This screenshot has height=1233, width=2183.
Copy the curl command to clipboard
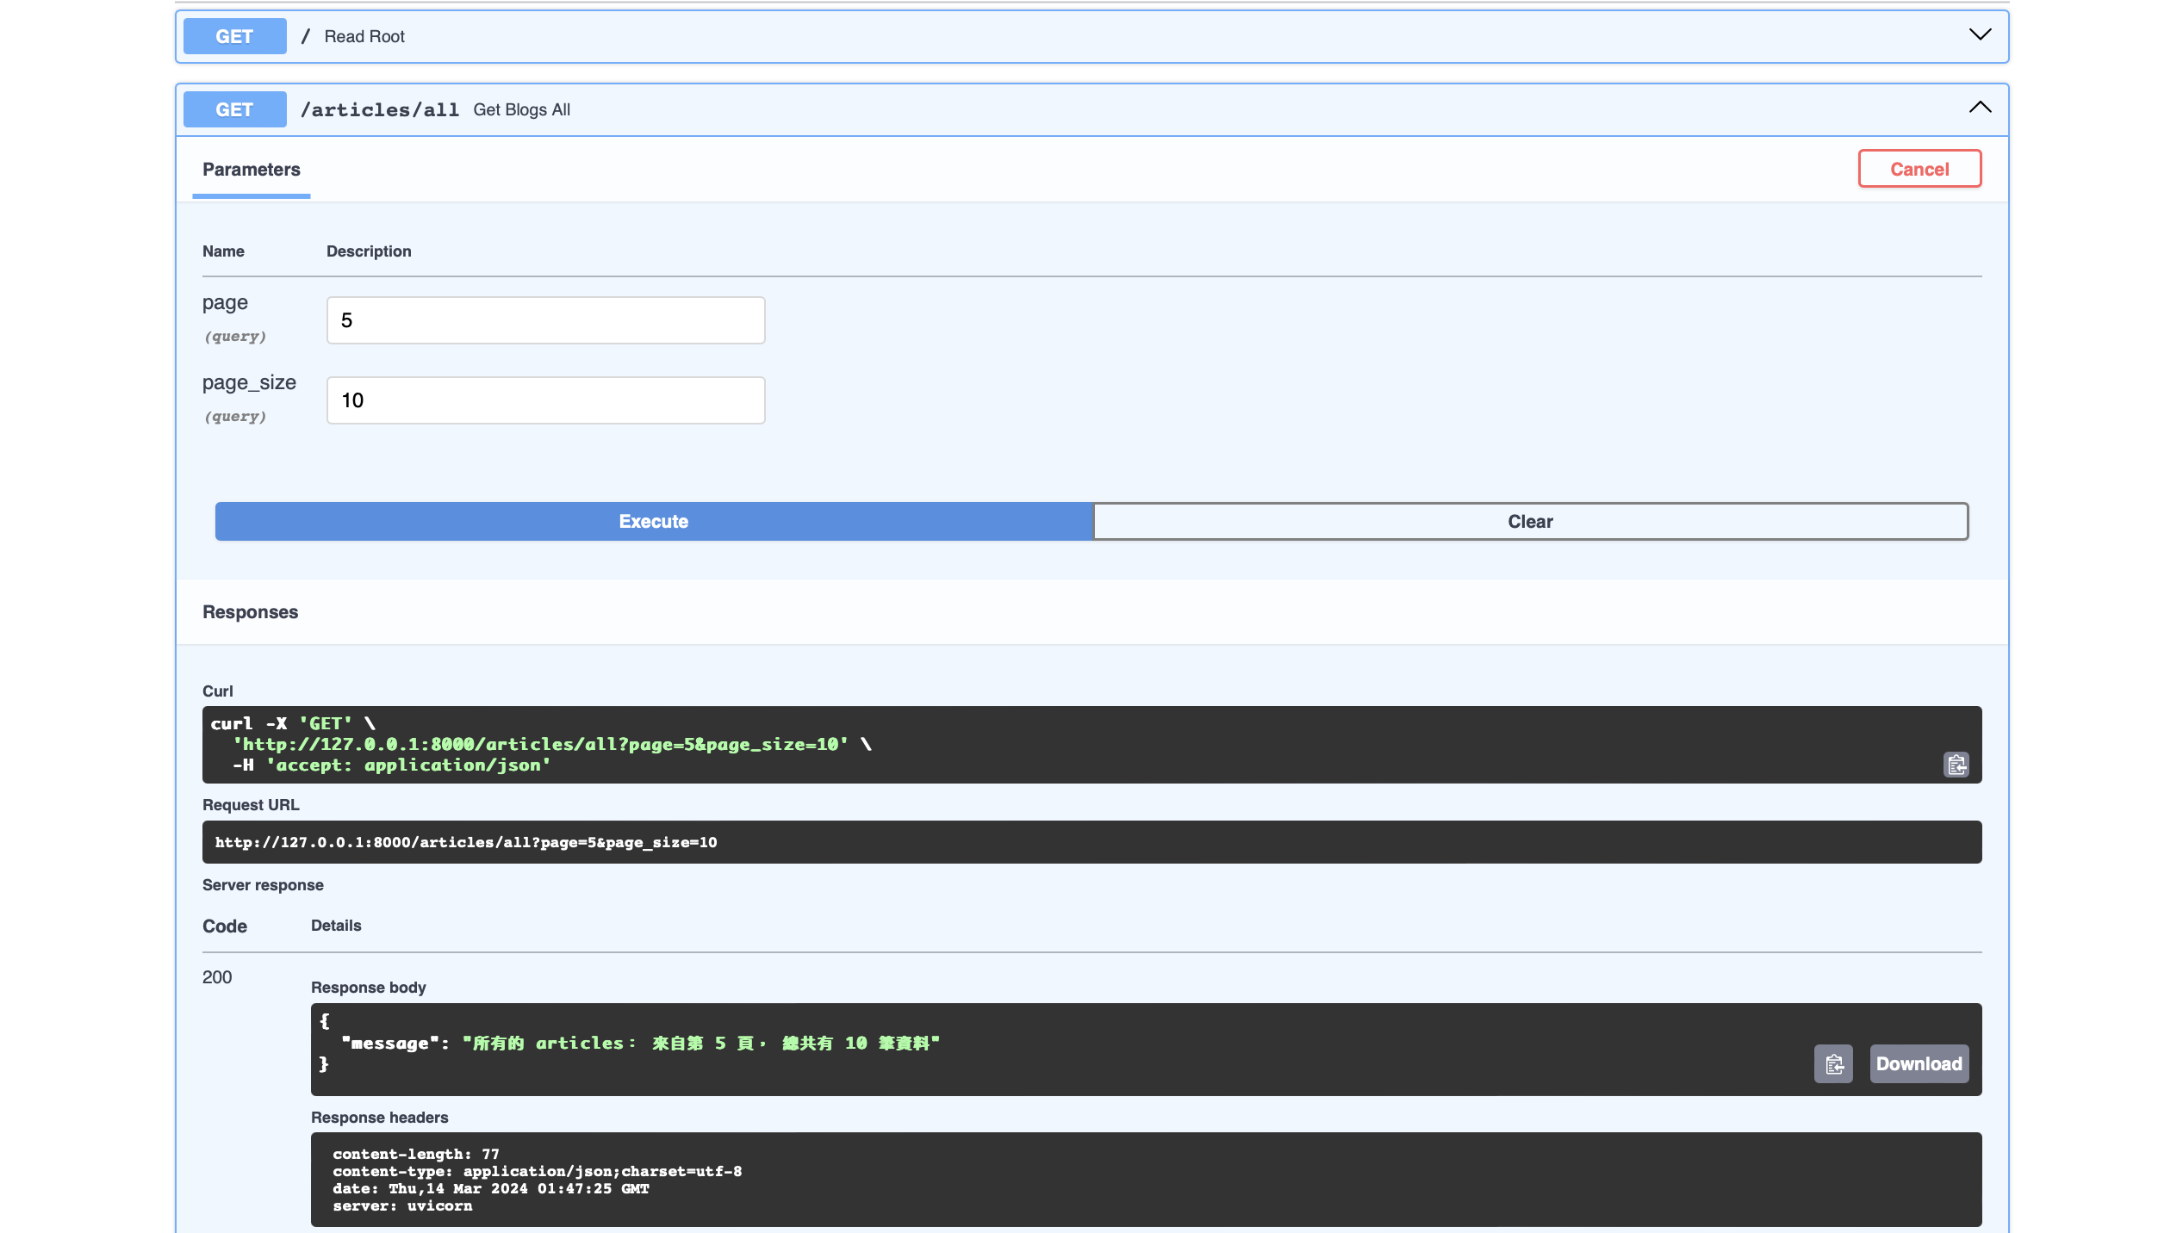coord(1956,765)
